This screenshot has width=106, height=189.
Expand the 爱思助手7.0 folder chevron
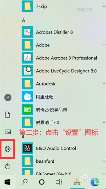click(x=104, y=122)
